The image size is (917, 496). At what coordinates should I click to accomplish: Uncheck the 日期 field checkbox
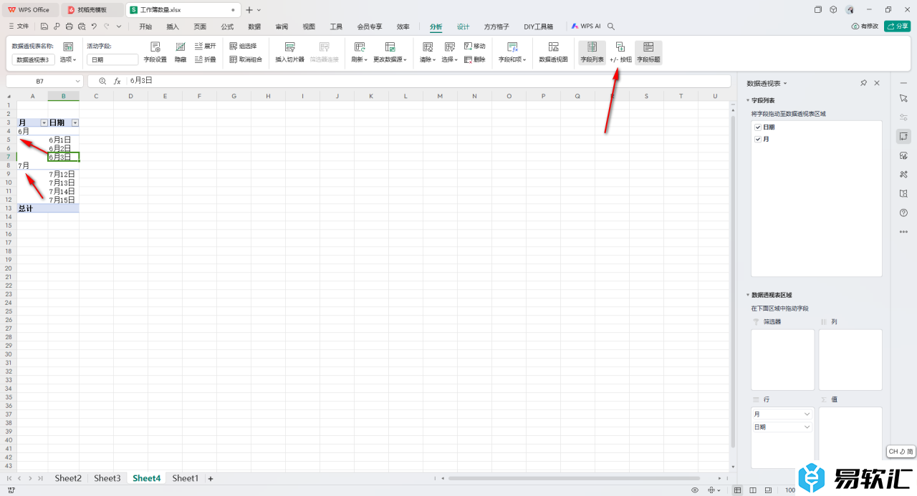[758, 127]
